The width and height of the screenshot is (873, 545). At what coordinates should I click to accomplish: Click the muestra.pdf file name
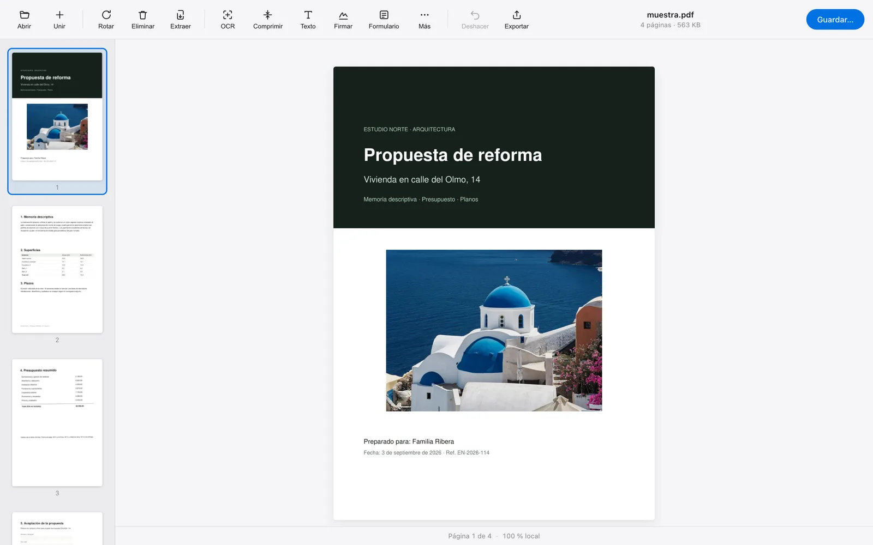coord(670,15)
